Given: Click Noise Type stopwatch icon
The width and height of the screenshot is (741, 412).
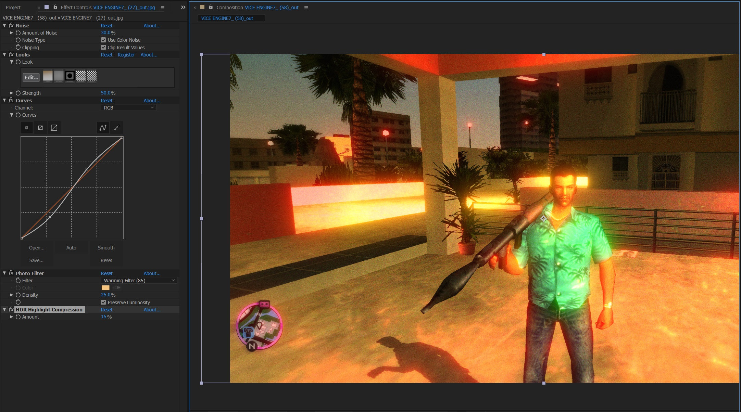Looking at the screenshot, I should click(x=18, y=40).
